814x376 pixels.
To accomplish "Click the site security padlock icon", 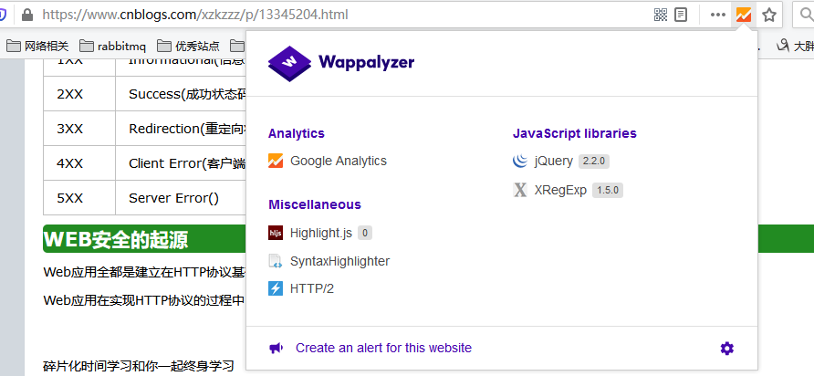I will [x=26, y=15].
